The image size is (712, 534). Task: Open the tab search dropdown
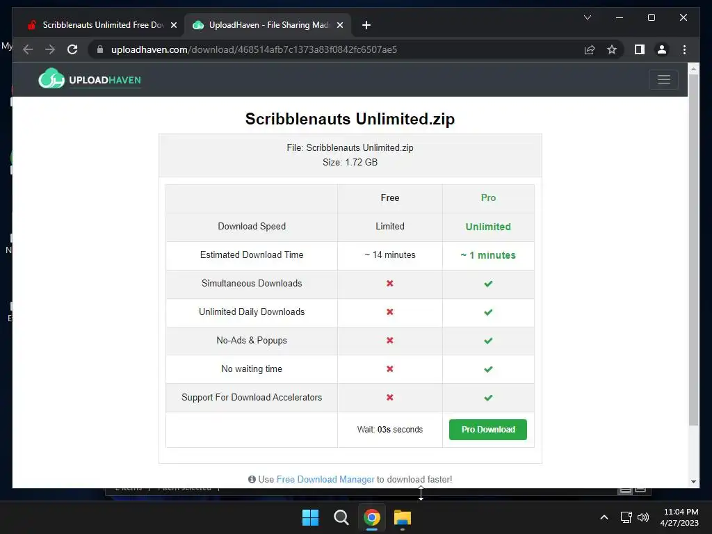click(x=587, y=17)
